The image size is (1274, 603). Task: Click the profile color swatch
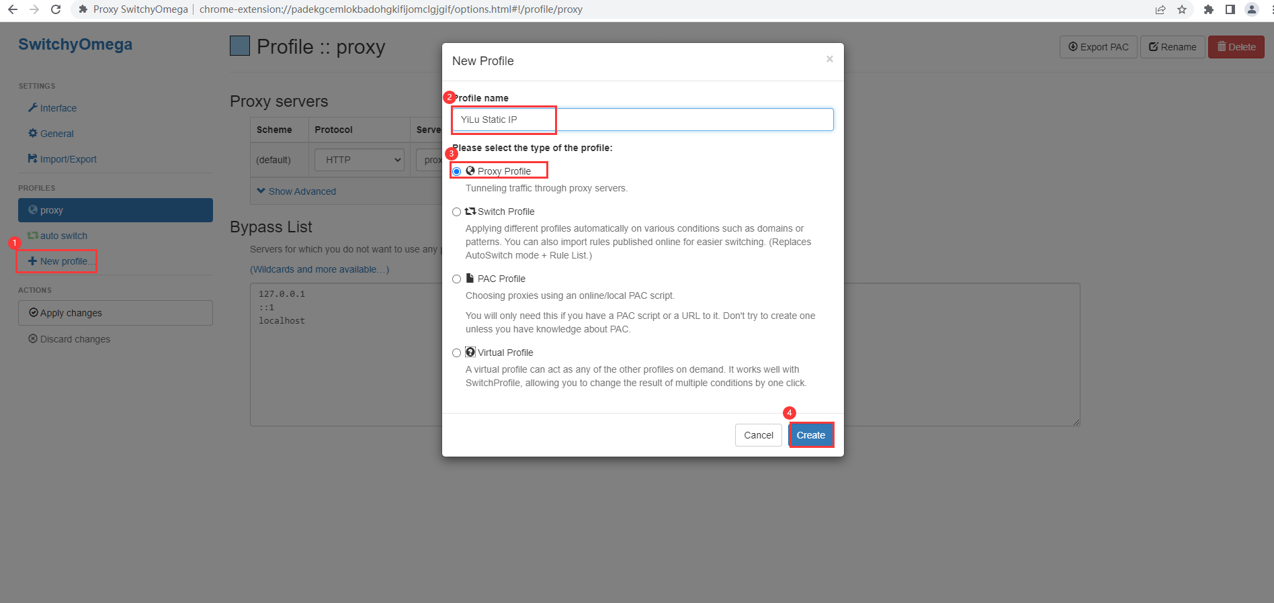240,46
